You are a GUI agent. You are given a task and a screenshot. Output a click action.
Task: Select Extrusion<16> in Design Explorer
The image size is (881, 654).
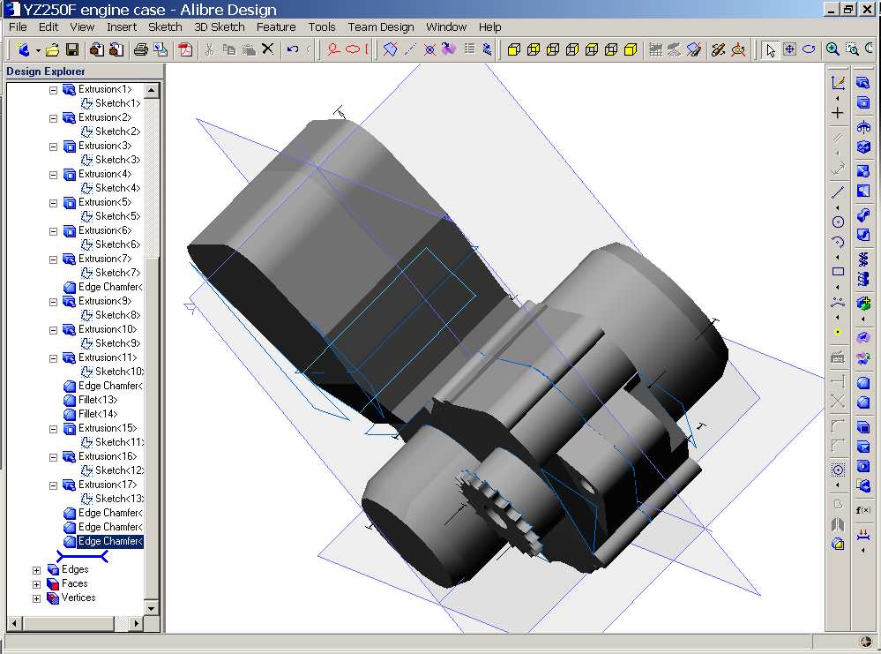tap(108, 456)
